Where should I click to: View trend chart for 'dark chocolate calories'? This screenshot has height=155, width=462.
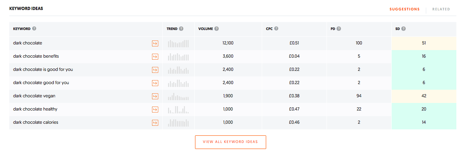click(178, 123)
